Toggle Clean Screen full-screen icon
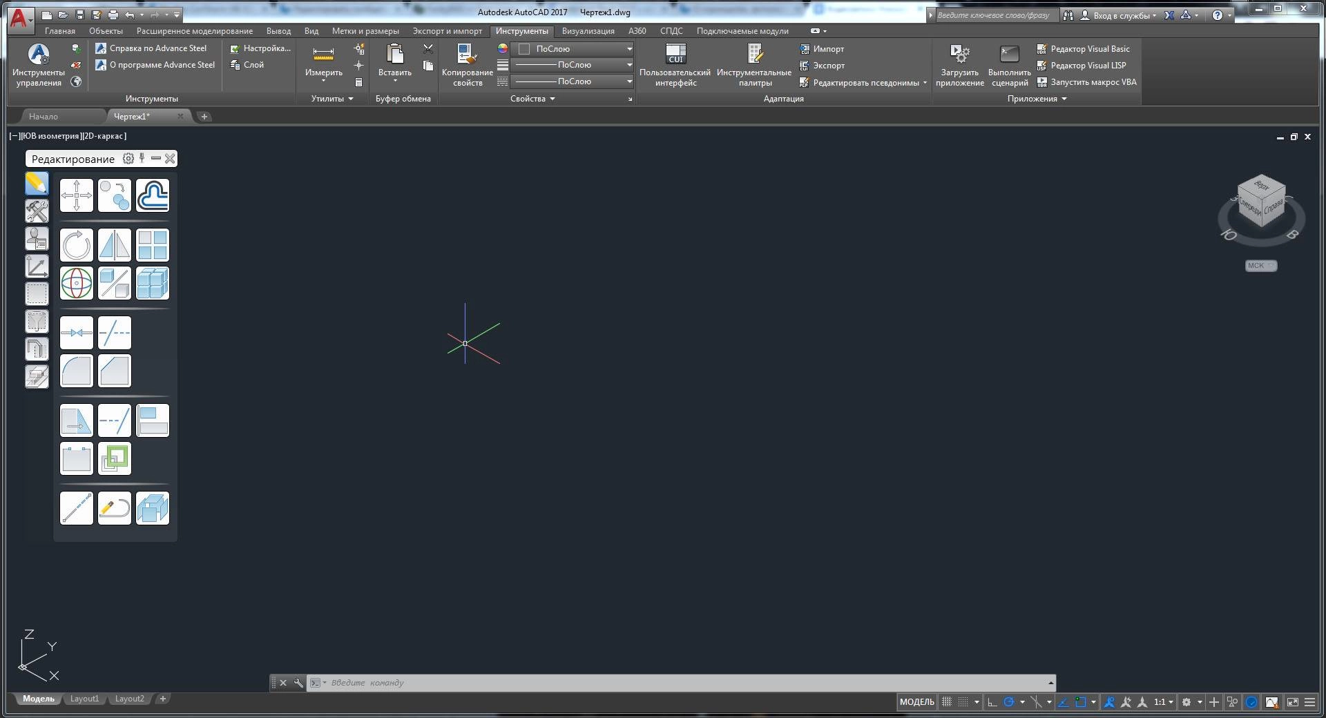The image size is (1326, 718). [1292, 702]
